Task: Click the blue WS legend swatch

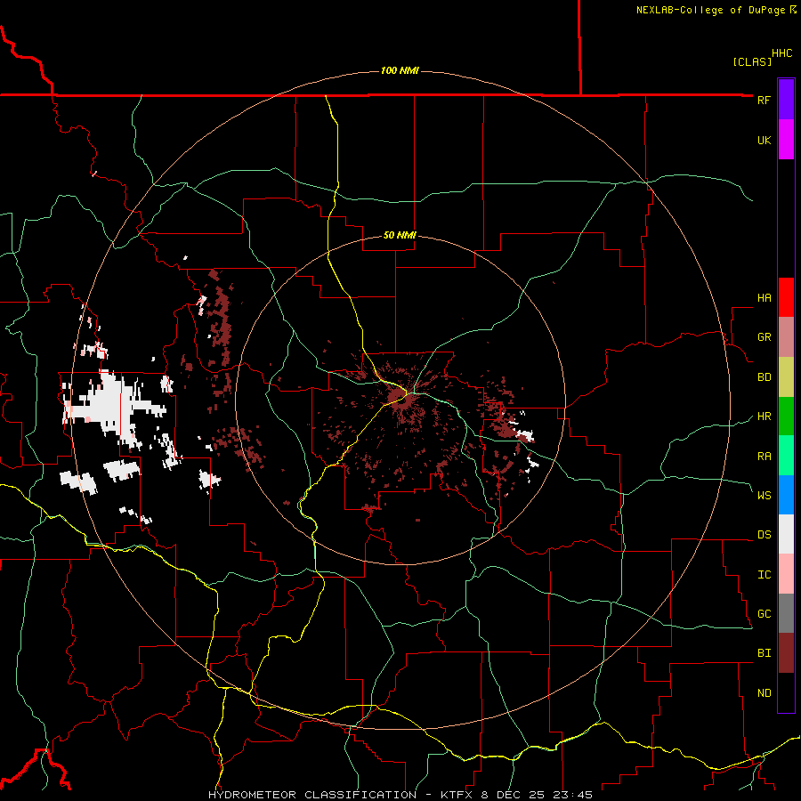Action: point(786,495)
